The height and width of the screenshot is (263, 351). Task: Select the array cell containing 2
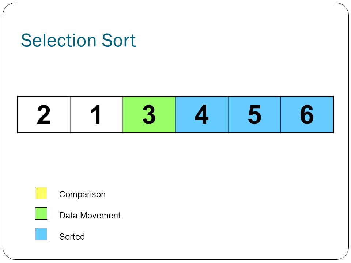[44, 114]
